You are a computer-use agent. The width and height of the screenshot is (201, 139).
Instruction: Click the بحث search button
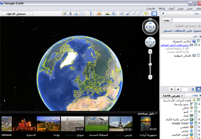point(166,20)
